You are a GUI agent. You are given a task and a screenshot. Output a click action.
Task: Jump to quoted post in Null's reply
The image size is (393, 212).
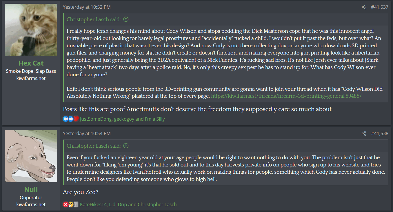(126, 146)
